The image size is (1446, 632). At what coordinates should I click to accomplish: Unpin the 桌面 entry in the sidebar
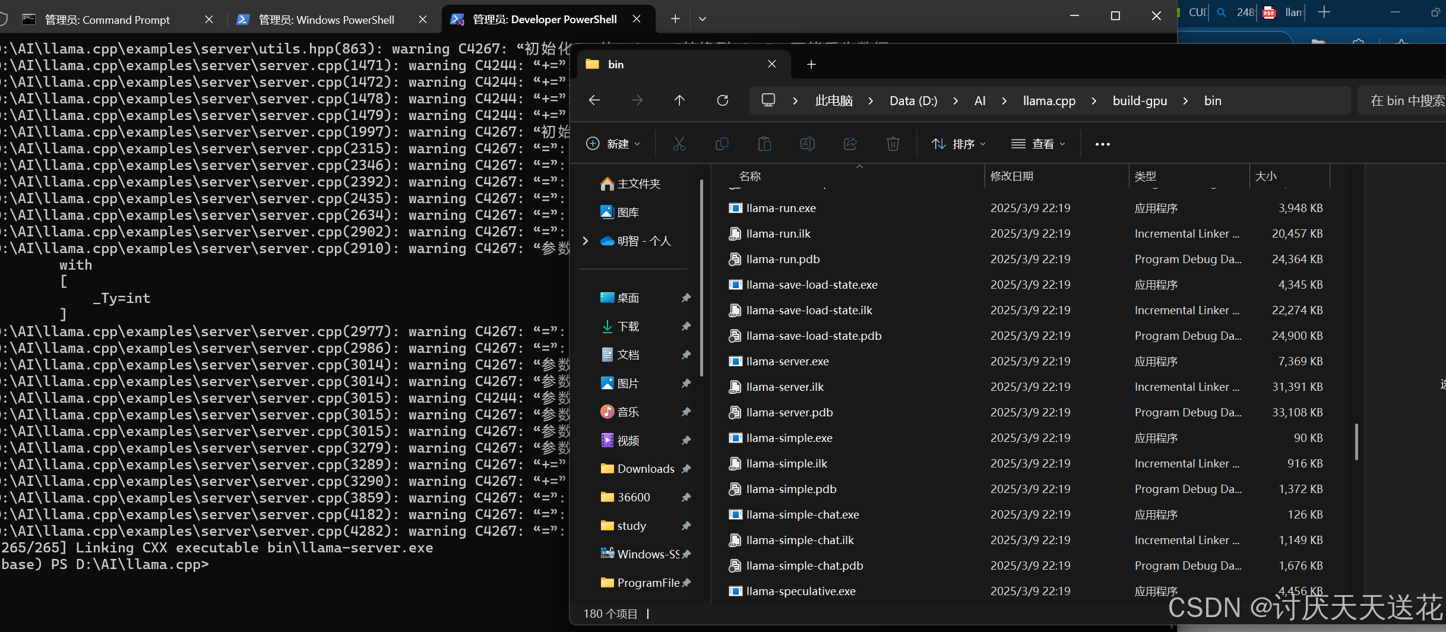point(686,298)
